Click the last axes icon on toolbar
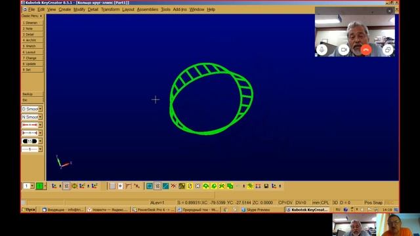Screen dimensions: 420x236 274,186
